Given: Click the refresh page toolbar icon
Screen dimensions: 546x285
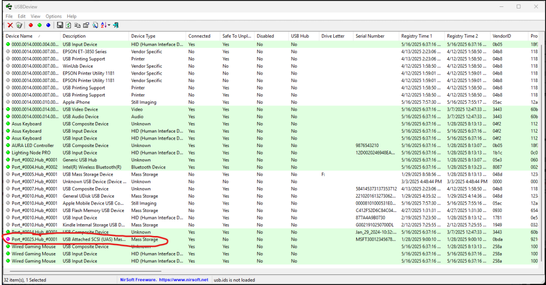Looking at the screenshot, I should click(x=69, y=25).
